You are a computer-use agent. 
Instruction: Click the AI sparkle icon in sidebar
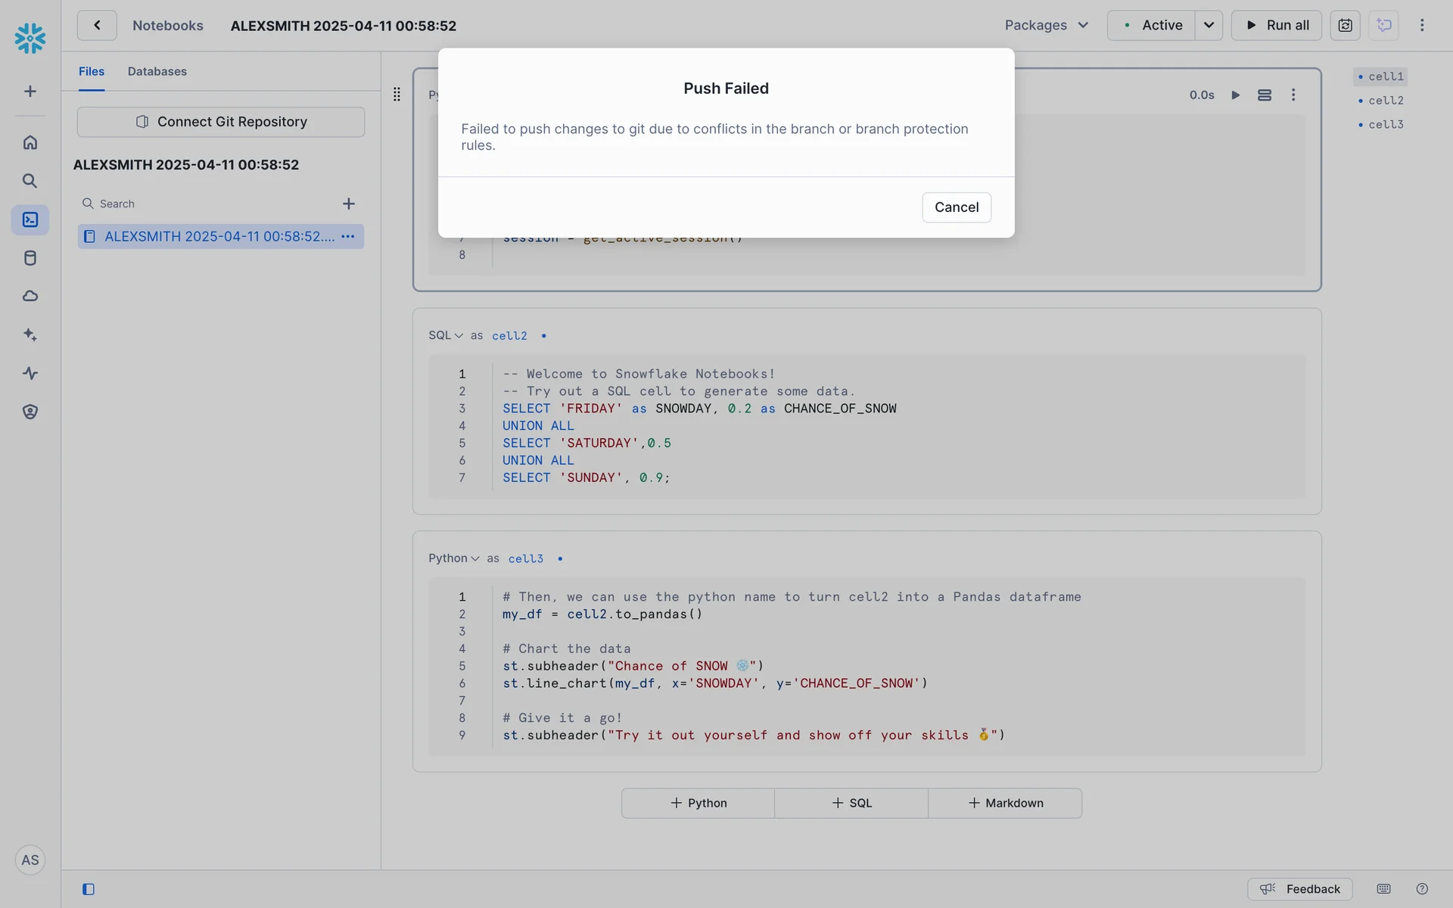[30, 334]
